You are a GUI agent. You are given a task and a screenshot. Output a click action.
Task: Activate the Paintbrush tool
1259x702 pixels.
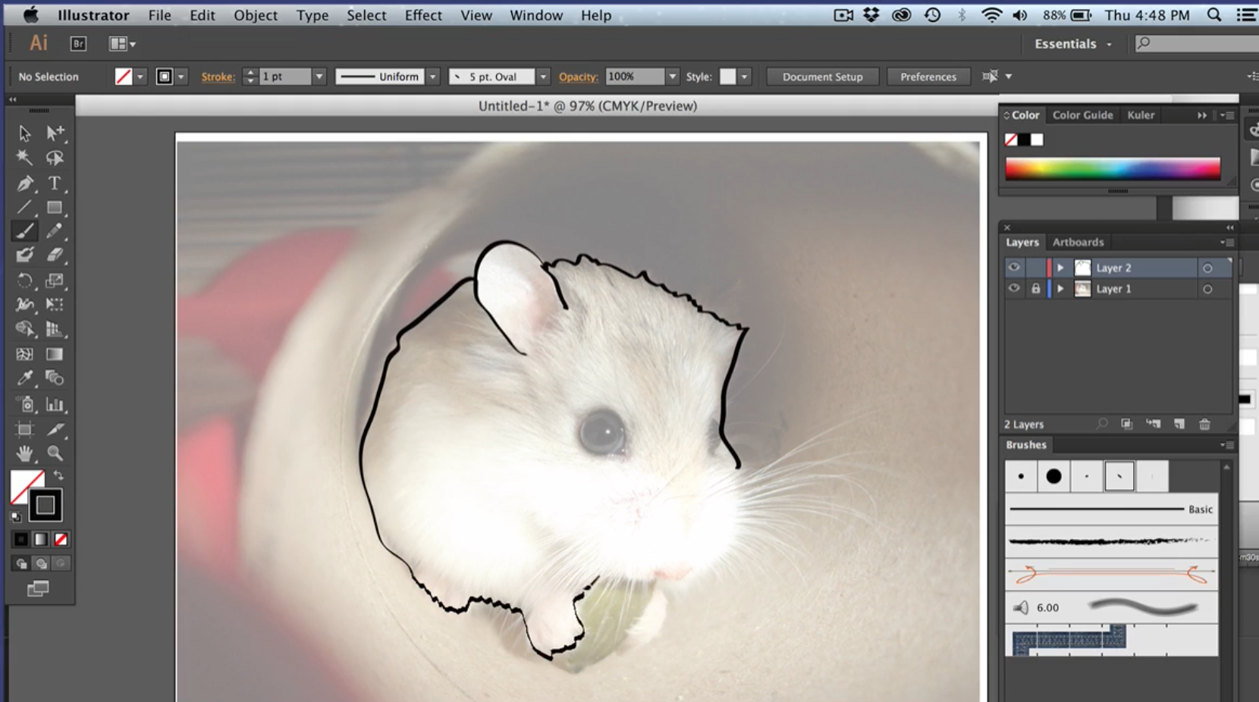(24, 231)
